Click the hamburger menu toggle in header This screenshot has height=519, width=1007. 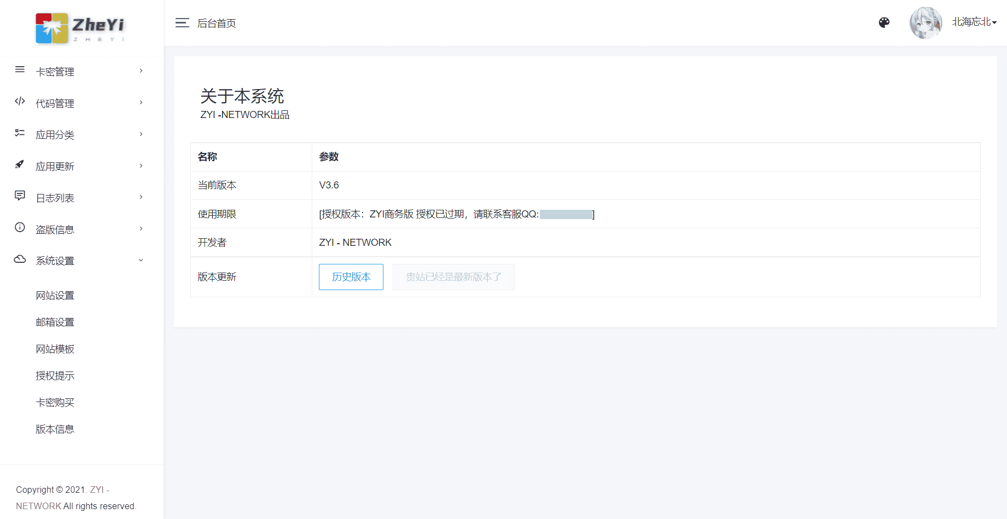(x=182, y=23)
